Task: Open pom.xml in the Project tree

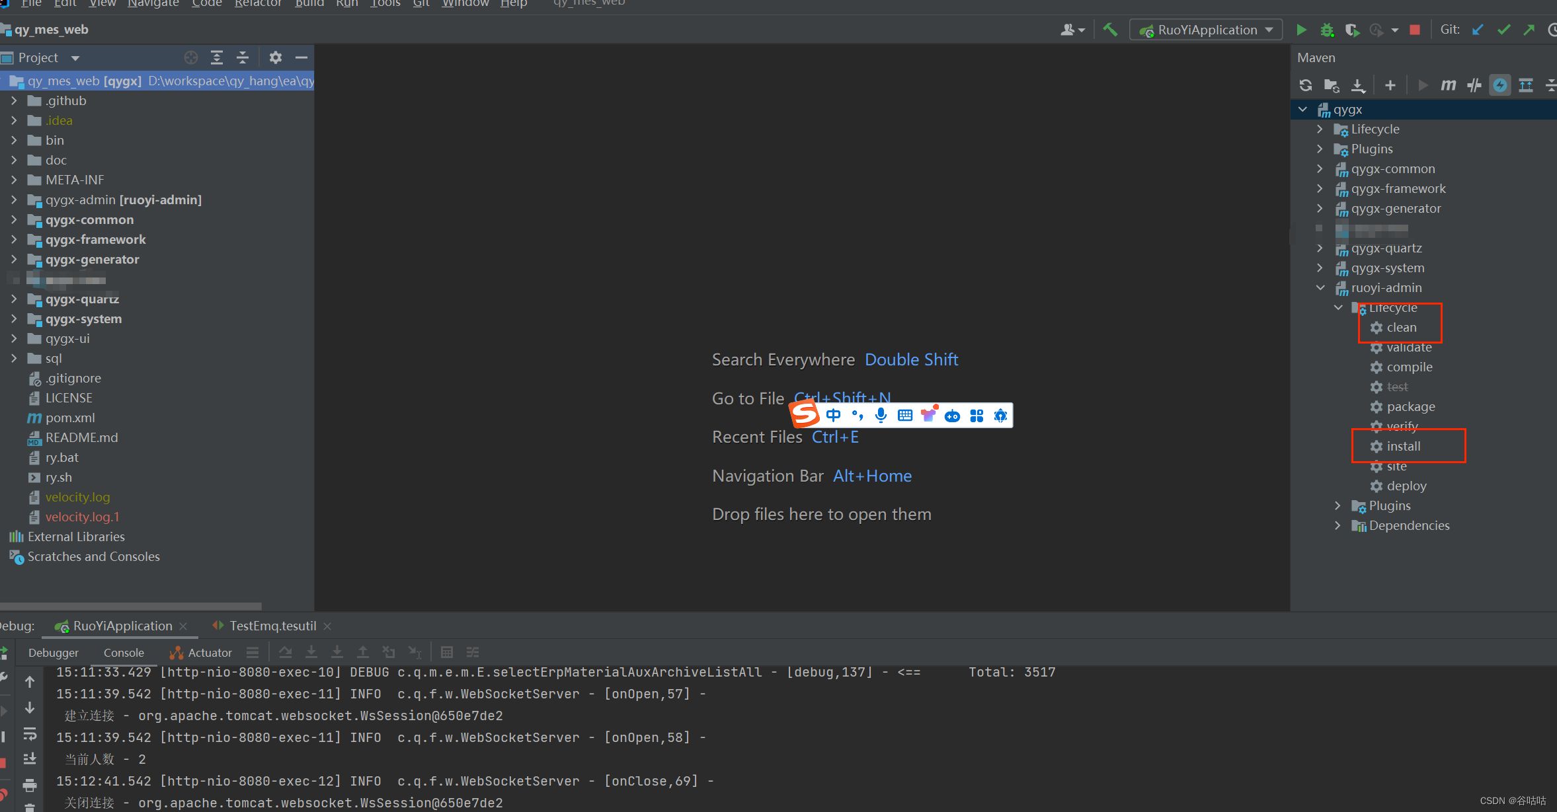Action: click(x=70, y=418)
